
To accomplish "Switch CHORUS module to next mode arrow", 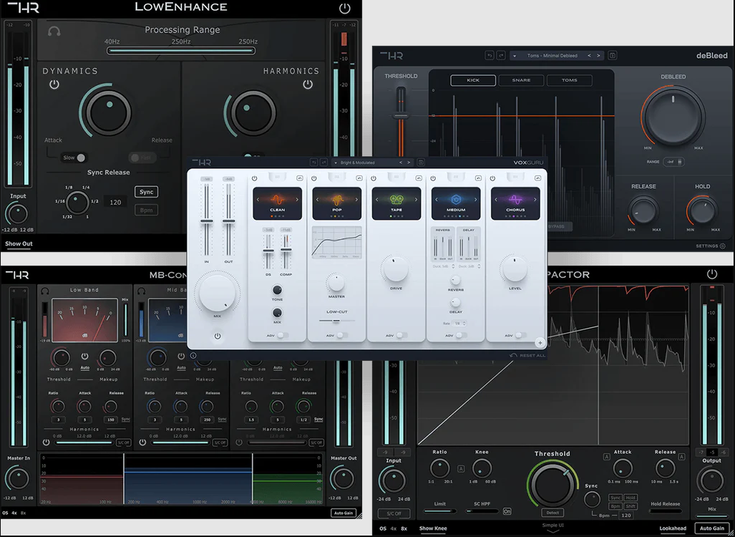I will click(535, 200).
